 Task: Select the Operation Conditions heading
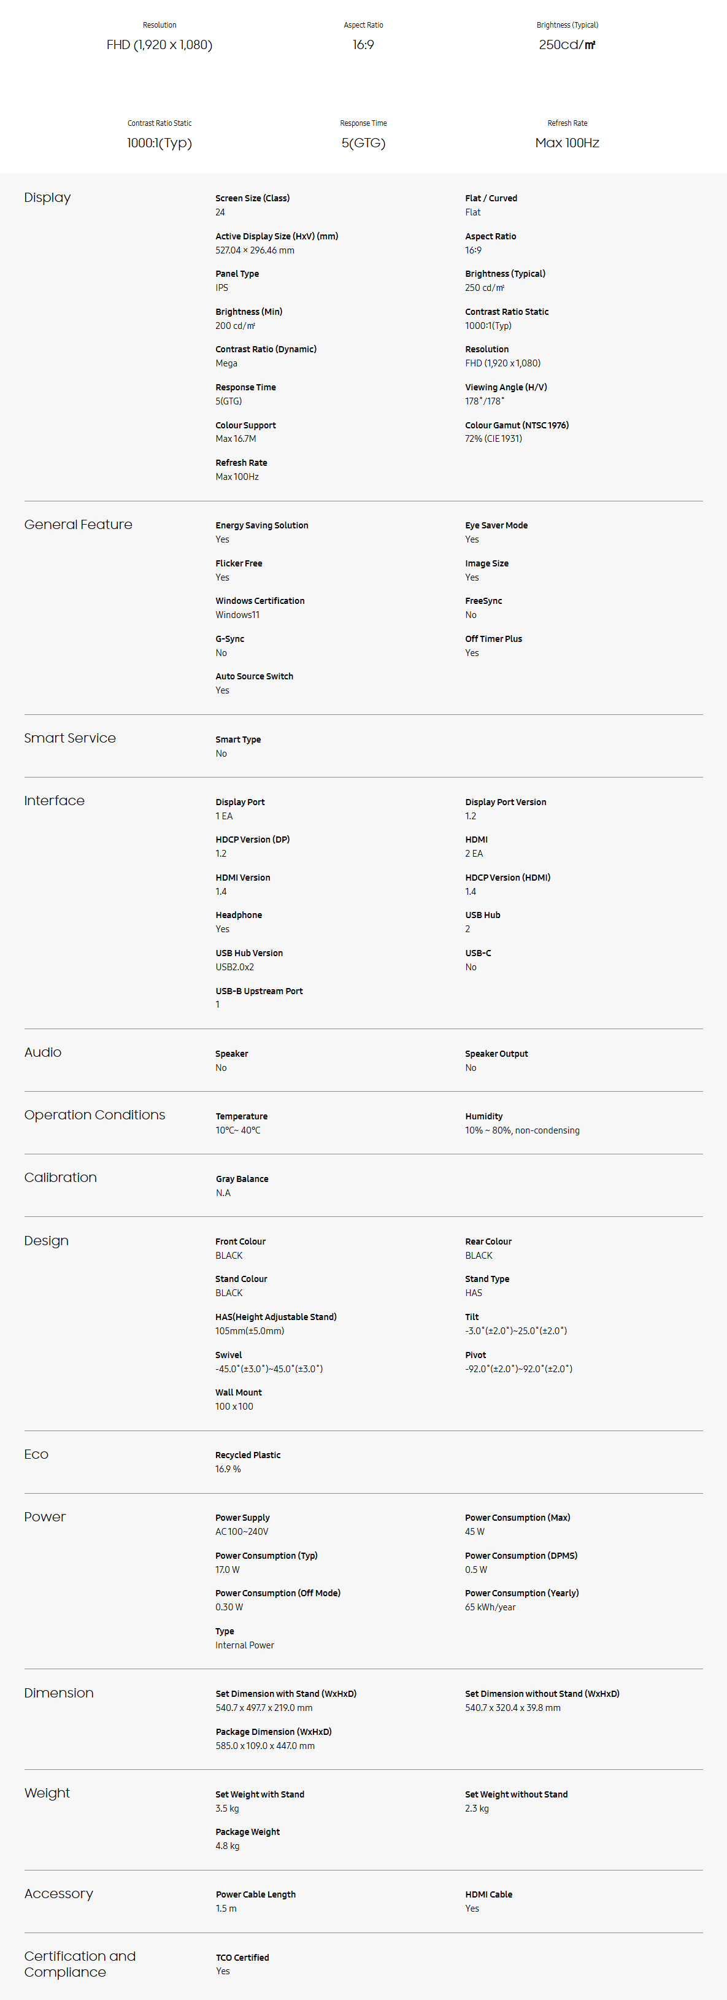[x=94, y=1115]
